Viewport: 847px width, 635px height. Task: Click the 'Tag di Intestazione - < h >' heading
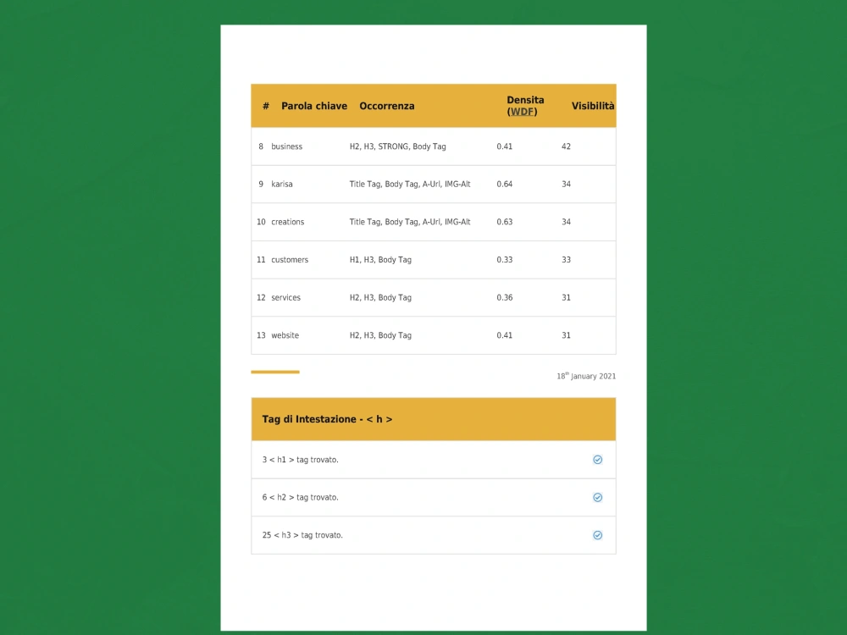[x=327, y=419]
